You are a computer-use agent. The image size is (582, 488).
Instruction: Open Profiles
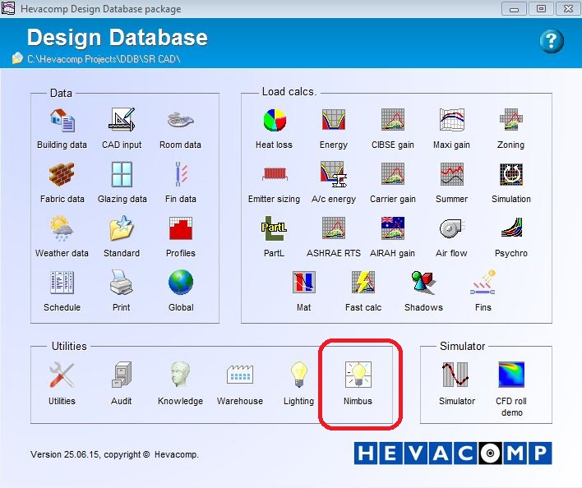coord(181,228)
